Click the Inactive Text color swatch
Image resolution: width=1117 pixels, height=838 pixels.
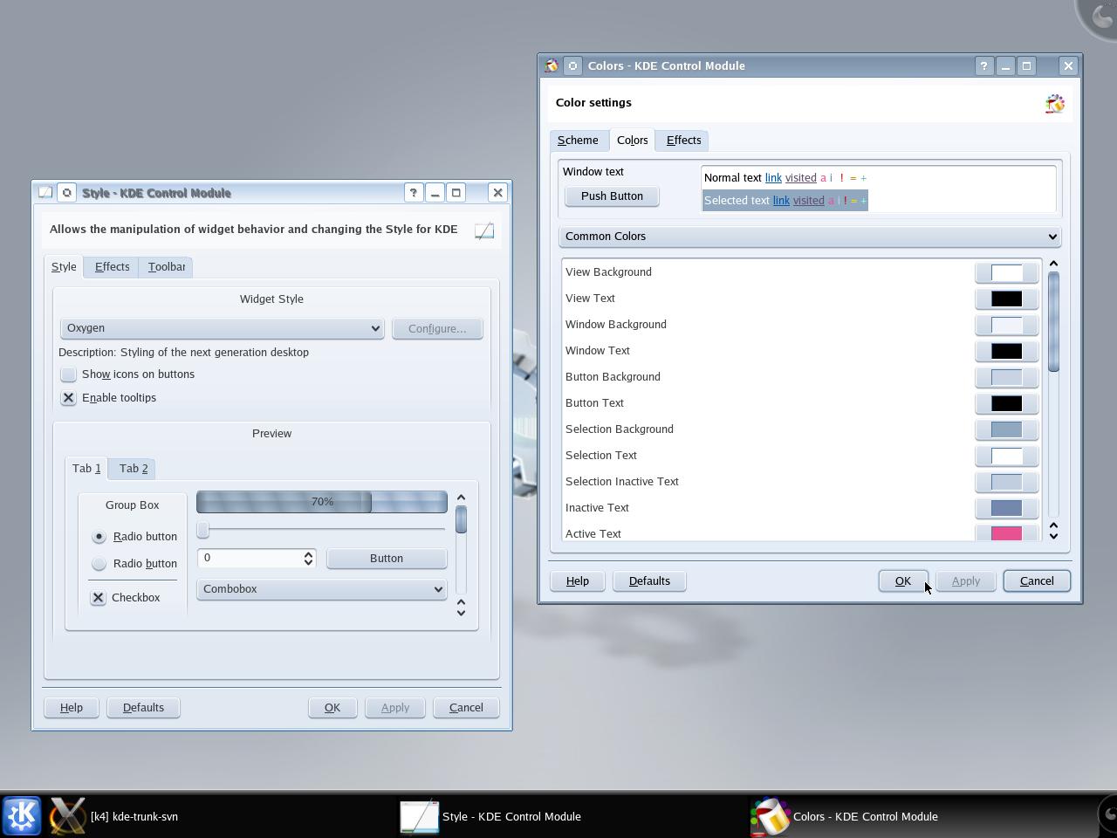[x=1006, y=508]
